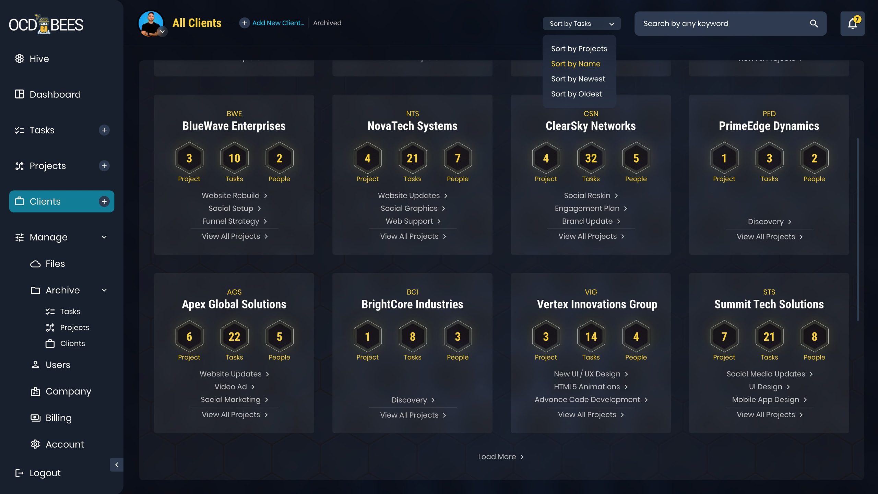Click the plus icon beside Clients

(x=104, y=201)
